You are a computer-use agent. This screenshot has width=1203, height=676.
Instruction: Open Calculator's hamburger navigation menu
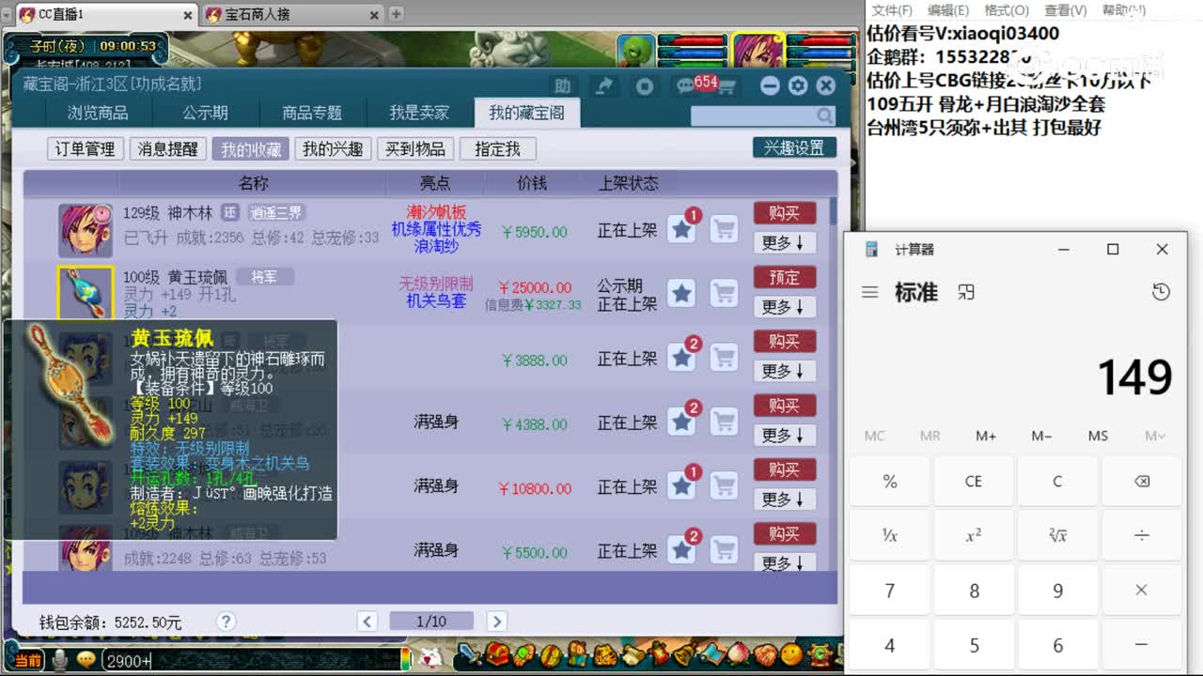[x=869, y=292]
